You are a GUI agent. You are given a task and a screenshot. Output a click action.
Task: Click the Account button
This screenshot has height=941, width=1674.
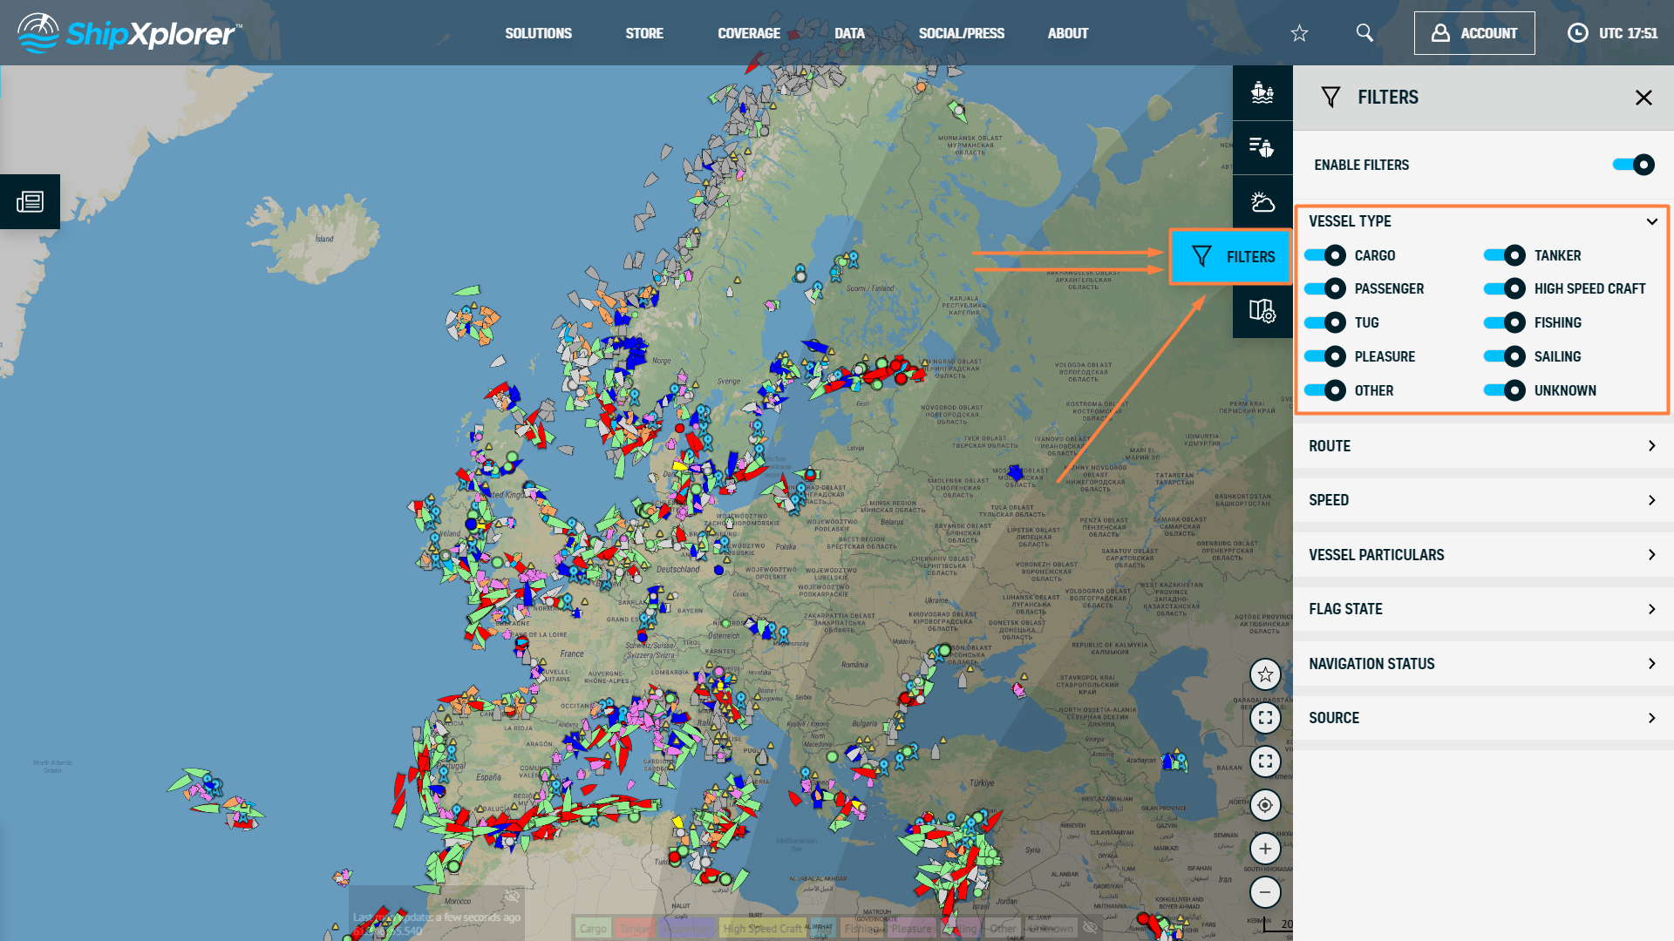(x=1474, y=33)
